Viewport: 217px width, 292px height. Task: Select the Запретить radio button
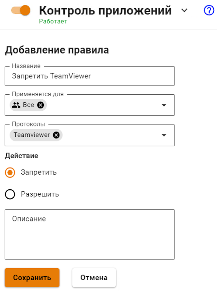[10, 173]
